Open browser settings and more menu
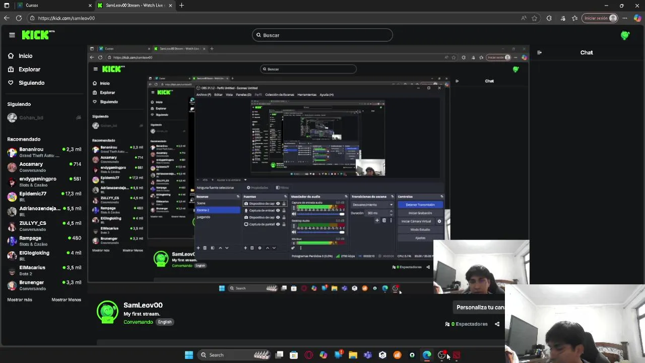This screenshot has height=363, width=645. click(625, 18)
